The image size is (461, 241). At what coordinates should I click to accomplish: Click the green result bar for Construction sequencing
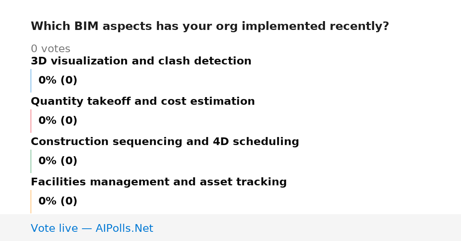31,161
